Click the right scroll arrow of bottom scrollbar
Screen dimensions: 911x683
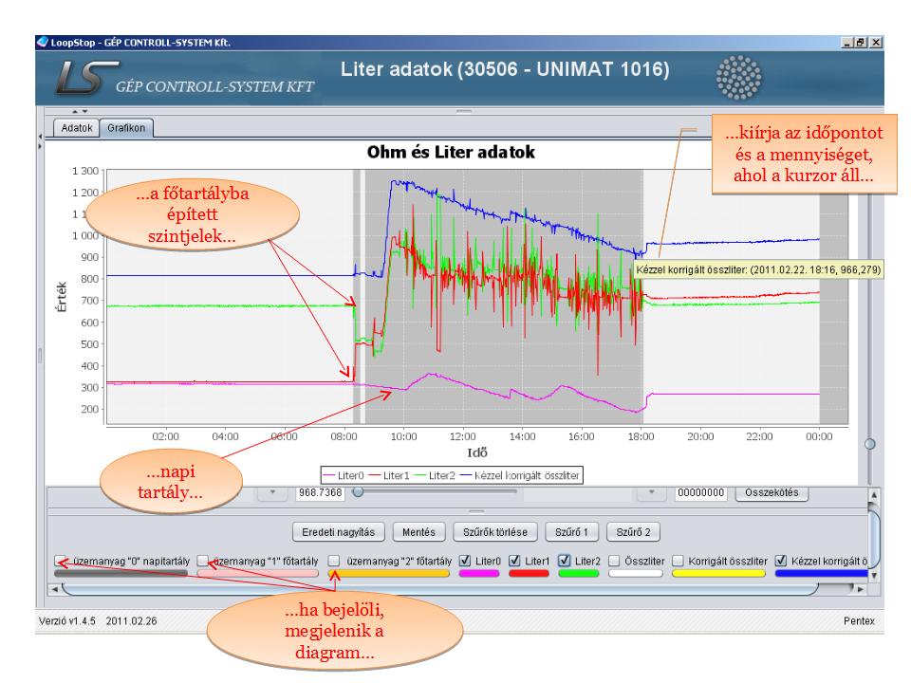[x=858, y=589]
